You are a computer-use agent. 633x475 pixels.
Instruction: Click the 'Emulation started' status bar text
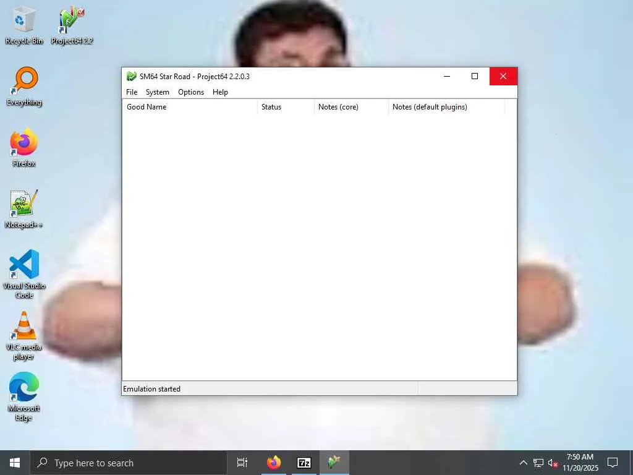(152, 389)
